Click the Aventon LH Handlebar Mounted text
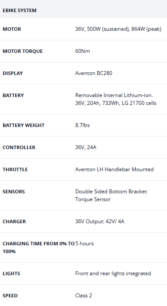 [115, 169]
